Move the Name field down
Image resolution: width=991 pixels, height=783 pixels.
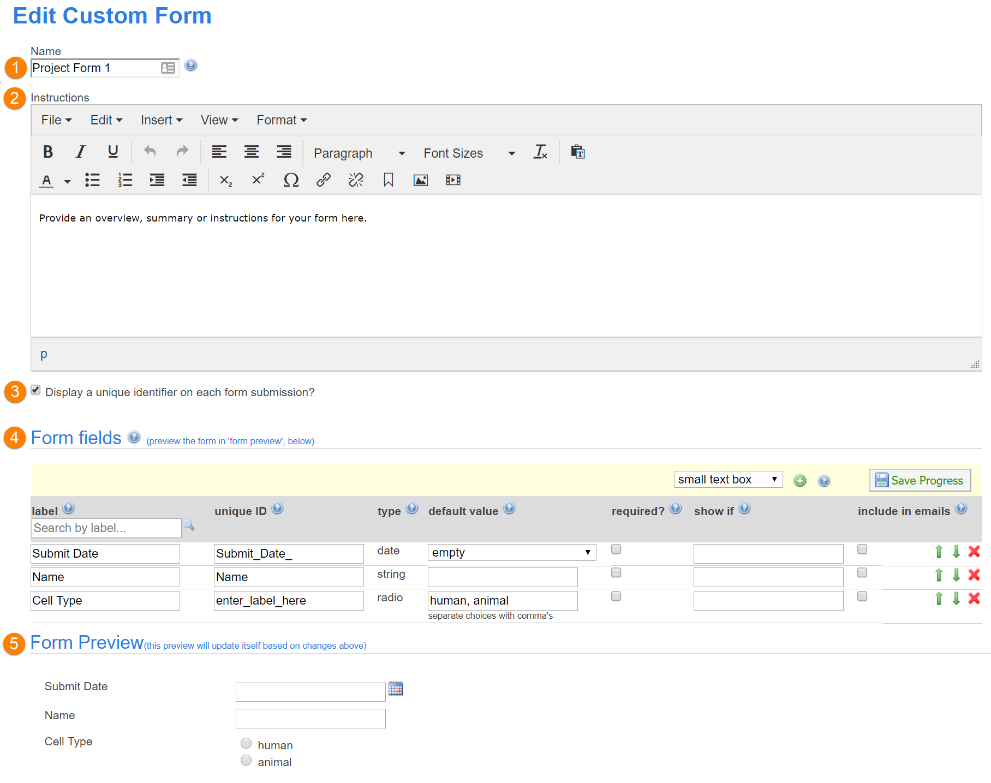956,575
